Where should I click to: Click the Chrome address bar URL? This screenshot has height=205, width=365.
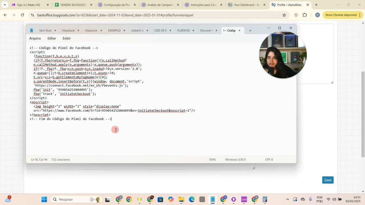tap(115, 15)
